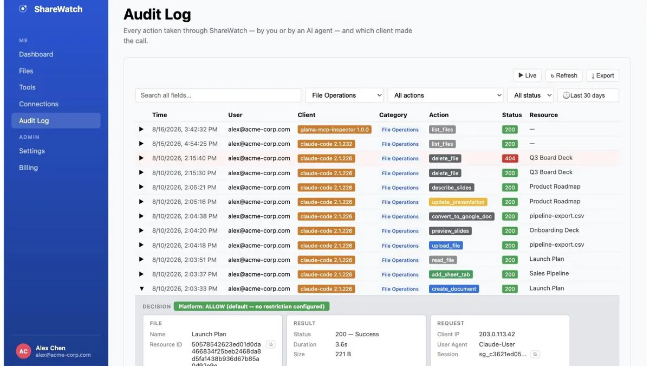Click the Onboarding Deck resource
This screenshot has height=366, width=650.
tap(554, 230)
